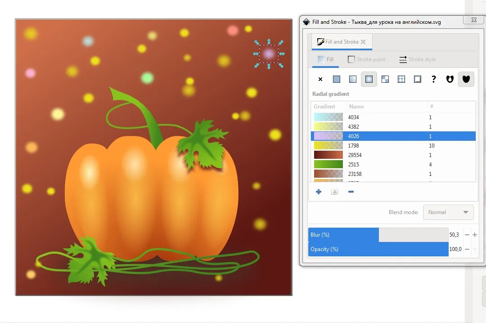Toggle nonzero solid fill rule icon

coord(466,79)
